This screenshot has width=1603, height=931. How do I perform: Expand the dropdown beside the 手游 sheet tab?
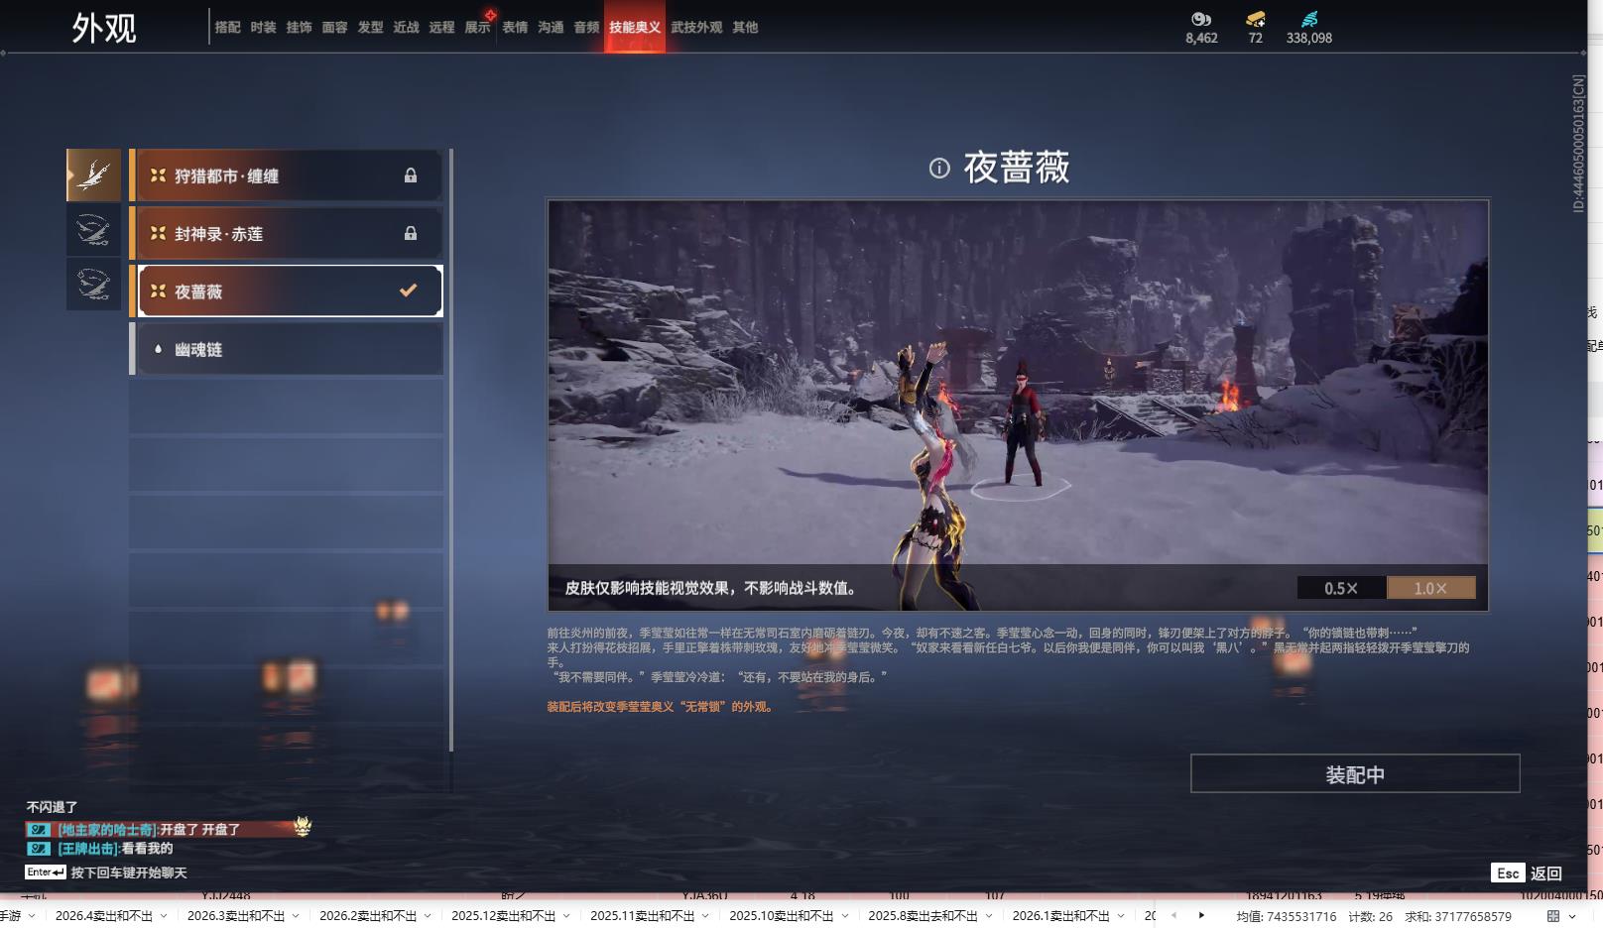pyautogui.click(x=31, y=915)
